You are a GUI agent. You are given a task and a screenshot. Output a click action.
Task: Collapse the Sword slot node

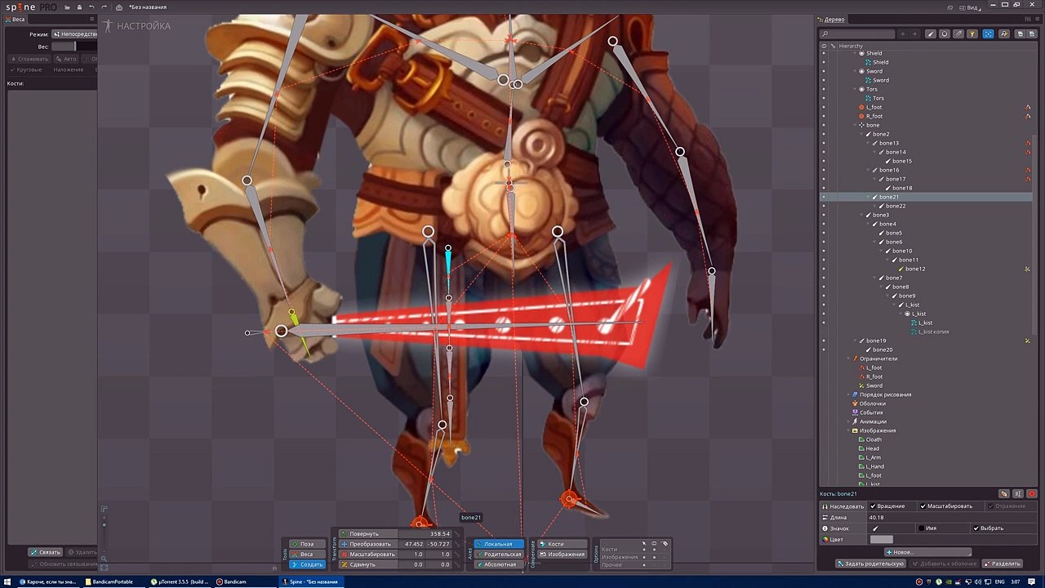coord(854,71)
